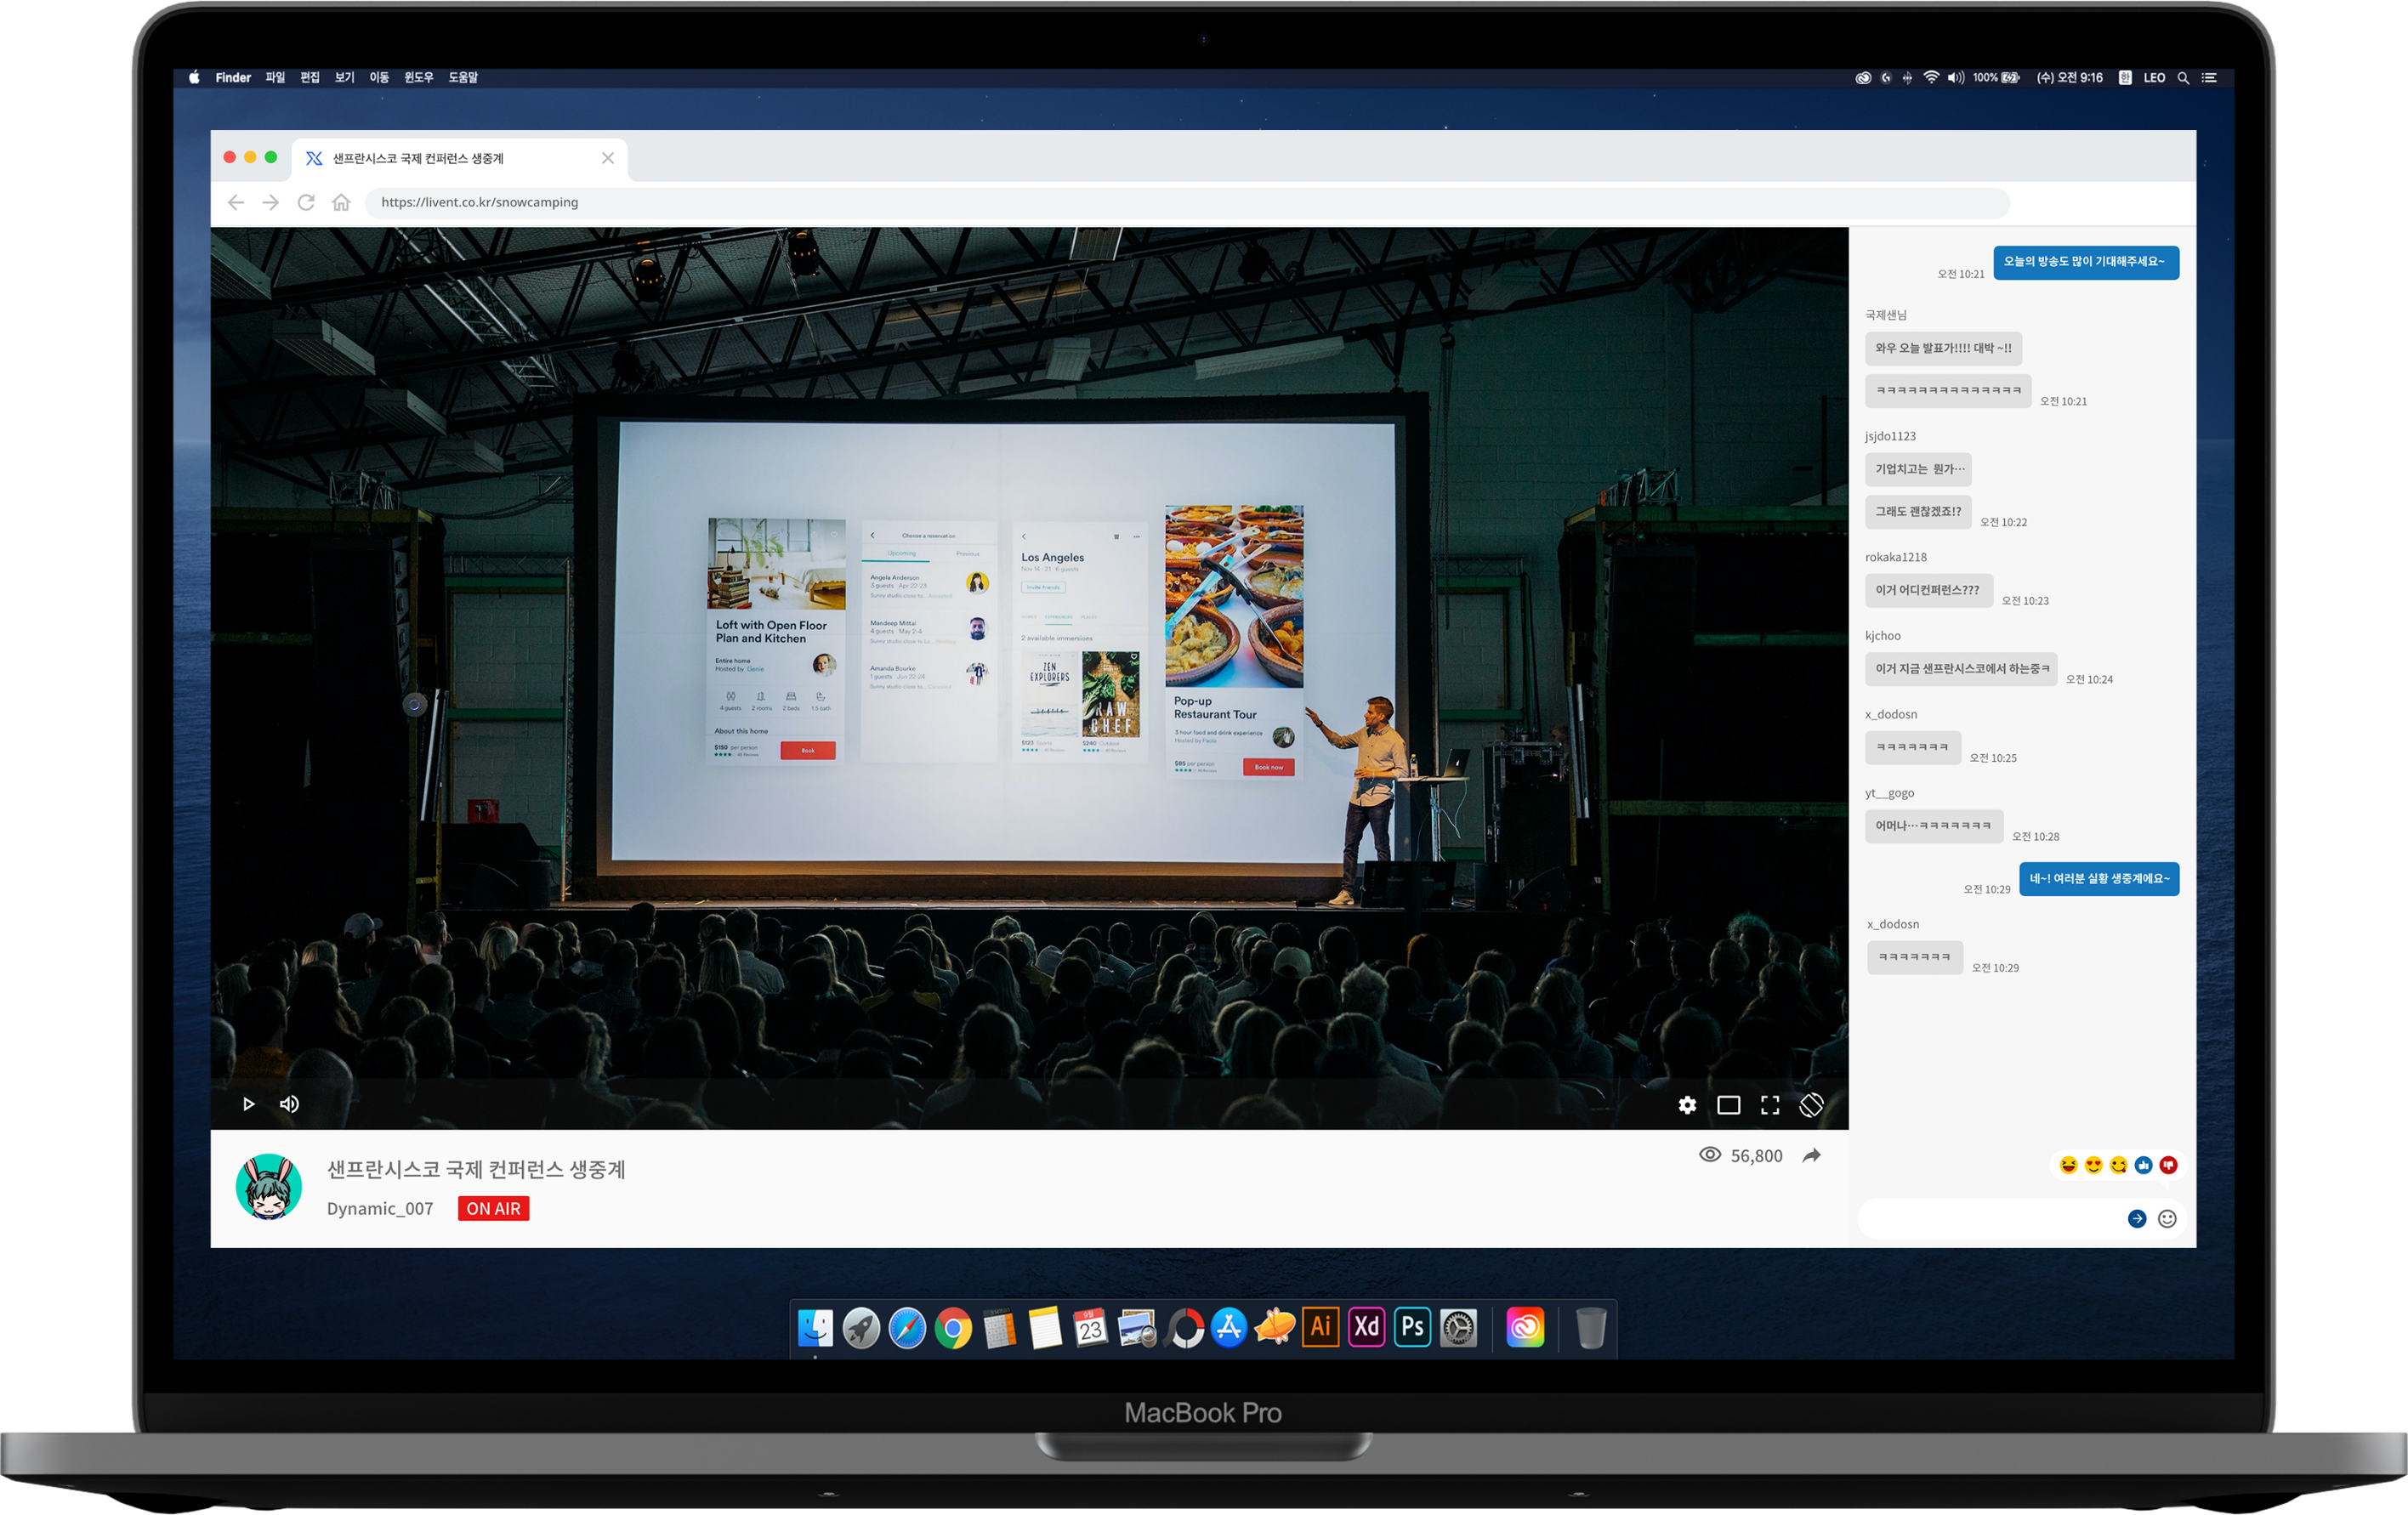The height and width of the screenshot is (1515, 2408).
Task: Click the chat message input field
Action: tap(1990, 1218)
